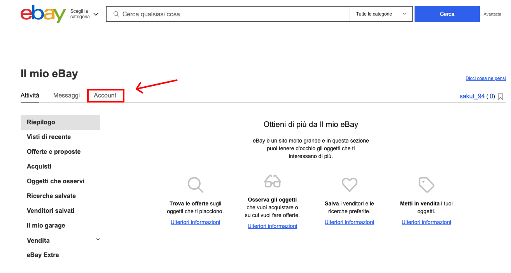Open Il mio garage

click(x=46, y=225)
